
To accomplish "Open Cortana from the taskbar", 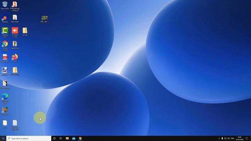I will (x=54, y=138).
